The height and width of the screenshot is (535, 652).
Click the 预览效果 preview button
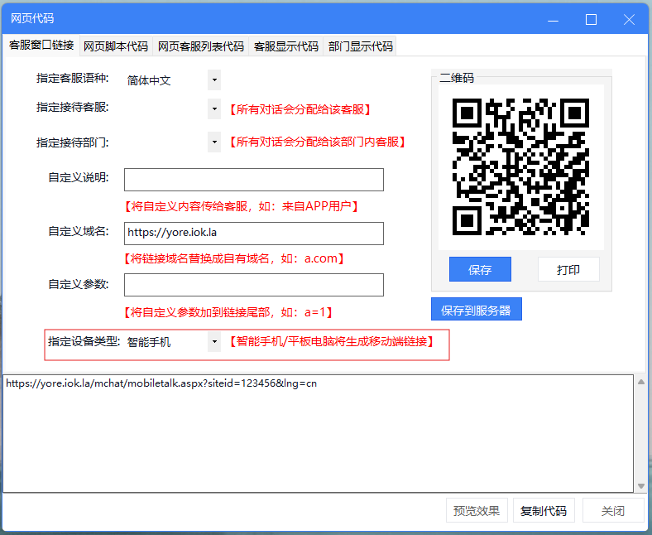(x=477, y=510)
